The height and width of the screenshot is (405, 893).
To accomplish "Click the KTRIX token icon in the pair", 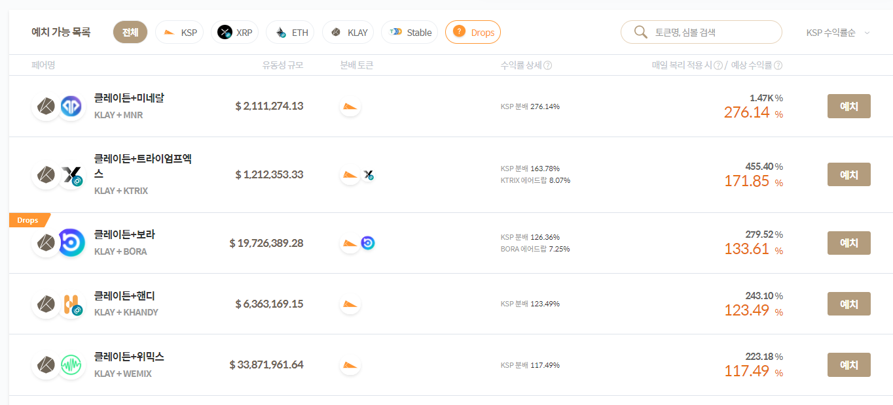I will [x=71, y=175].
